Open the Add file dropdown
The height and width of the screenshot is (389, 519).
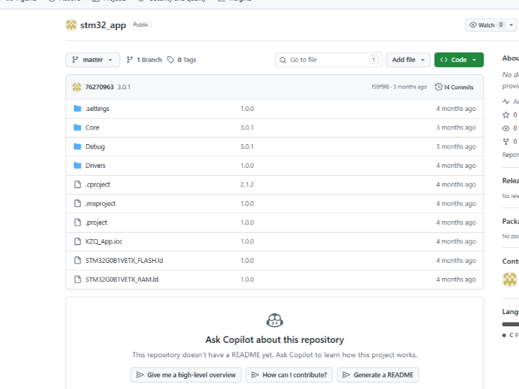(408, 60)
